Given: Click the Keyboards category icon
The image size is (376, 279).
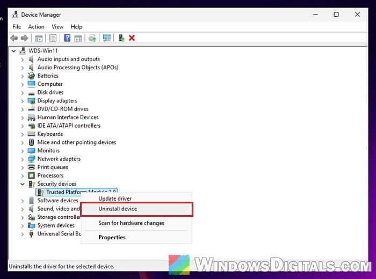Looking at the screenshot, I should 31,134.
